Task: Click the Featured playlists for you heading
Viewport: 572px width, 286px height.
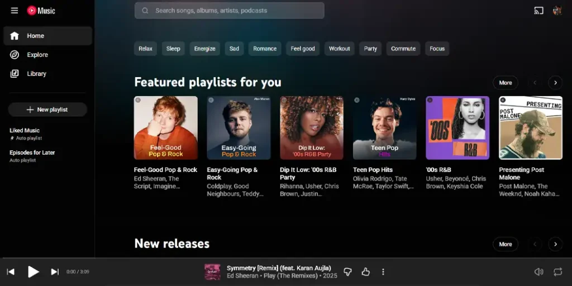Action: point(208,82)
